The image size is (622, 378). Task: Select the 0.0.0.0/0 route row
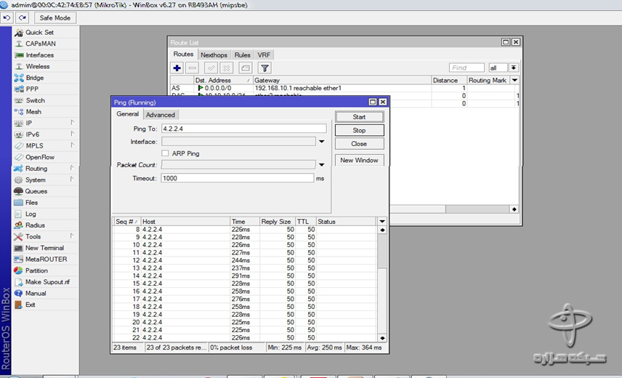pos(344,88)
